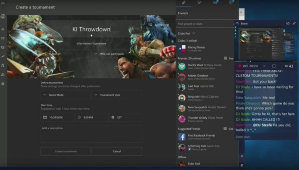The width and height of the screenshot is (299, 170).
Task: Click Thunder Grizzly's avatar picture
Action: pos(182,119)
